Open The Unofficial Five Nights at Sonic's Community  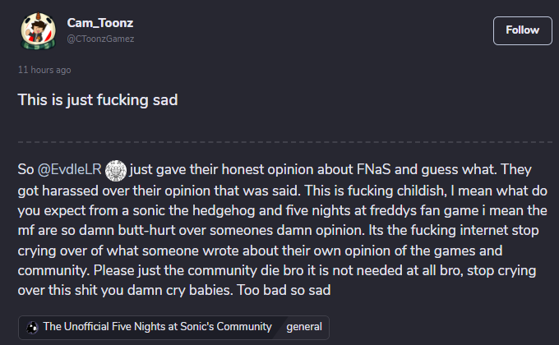[157, 327]
